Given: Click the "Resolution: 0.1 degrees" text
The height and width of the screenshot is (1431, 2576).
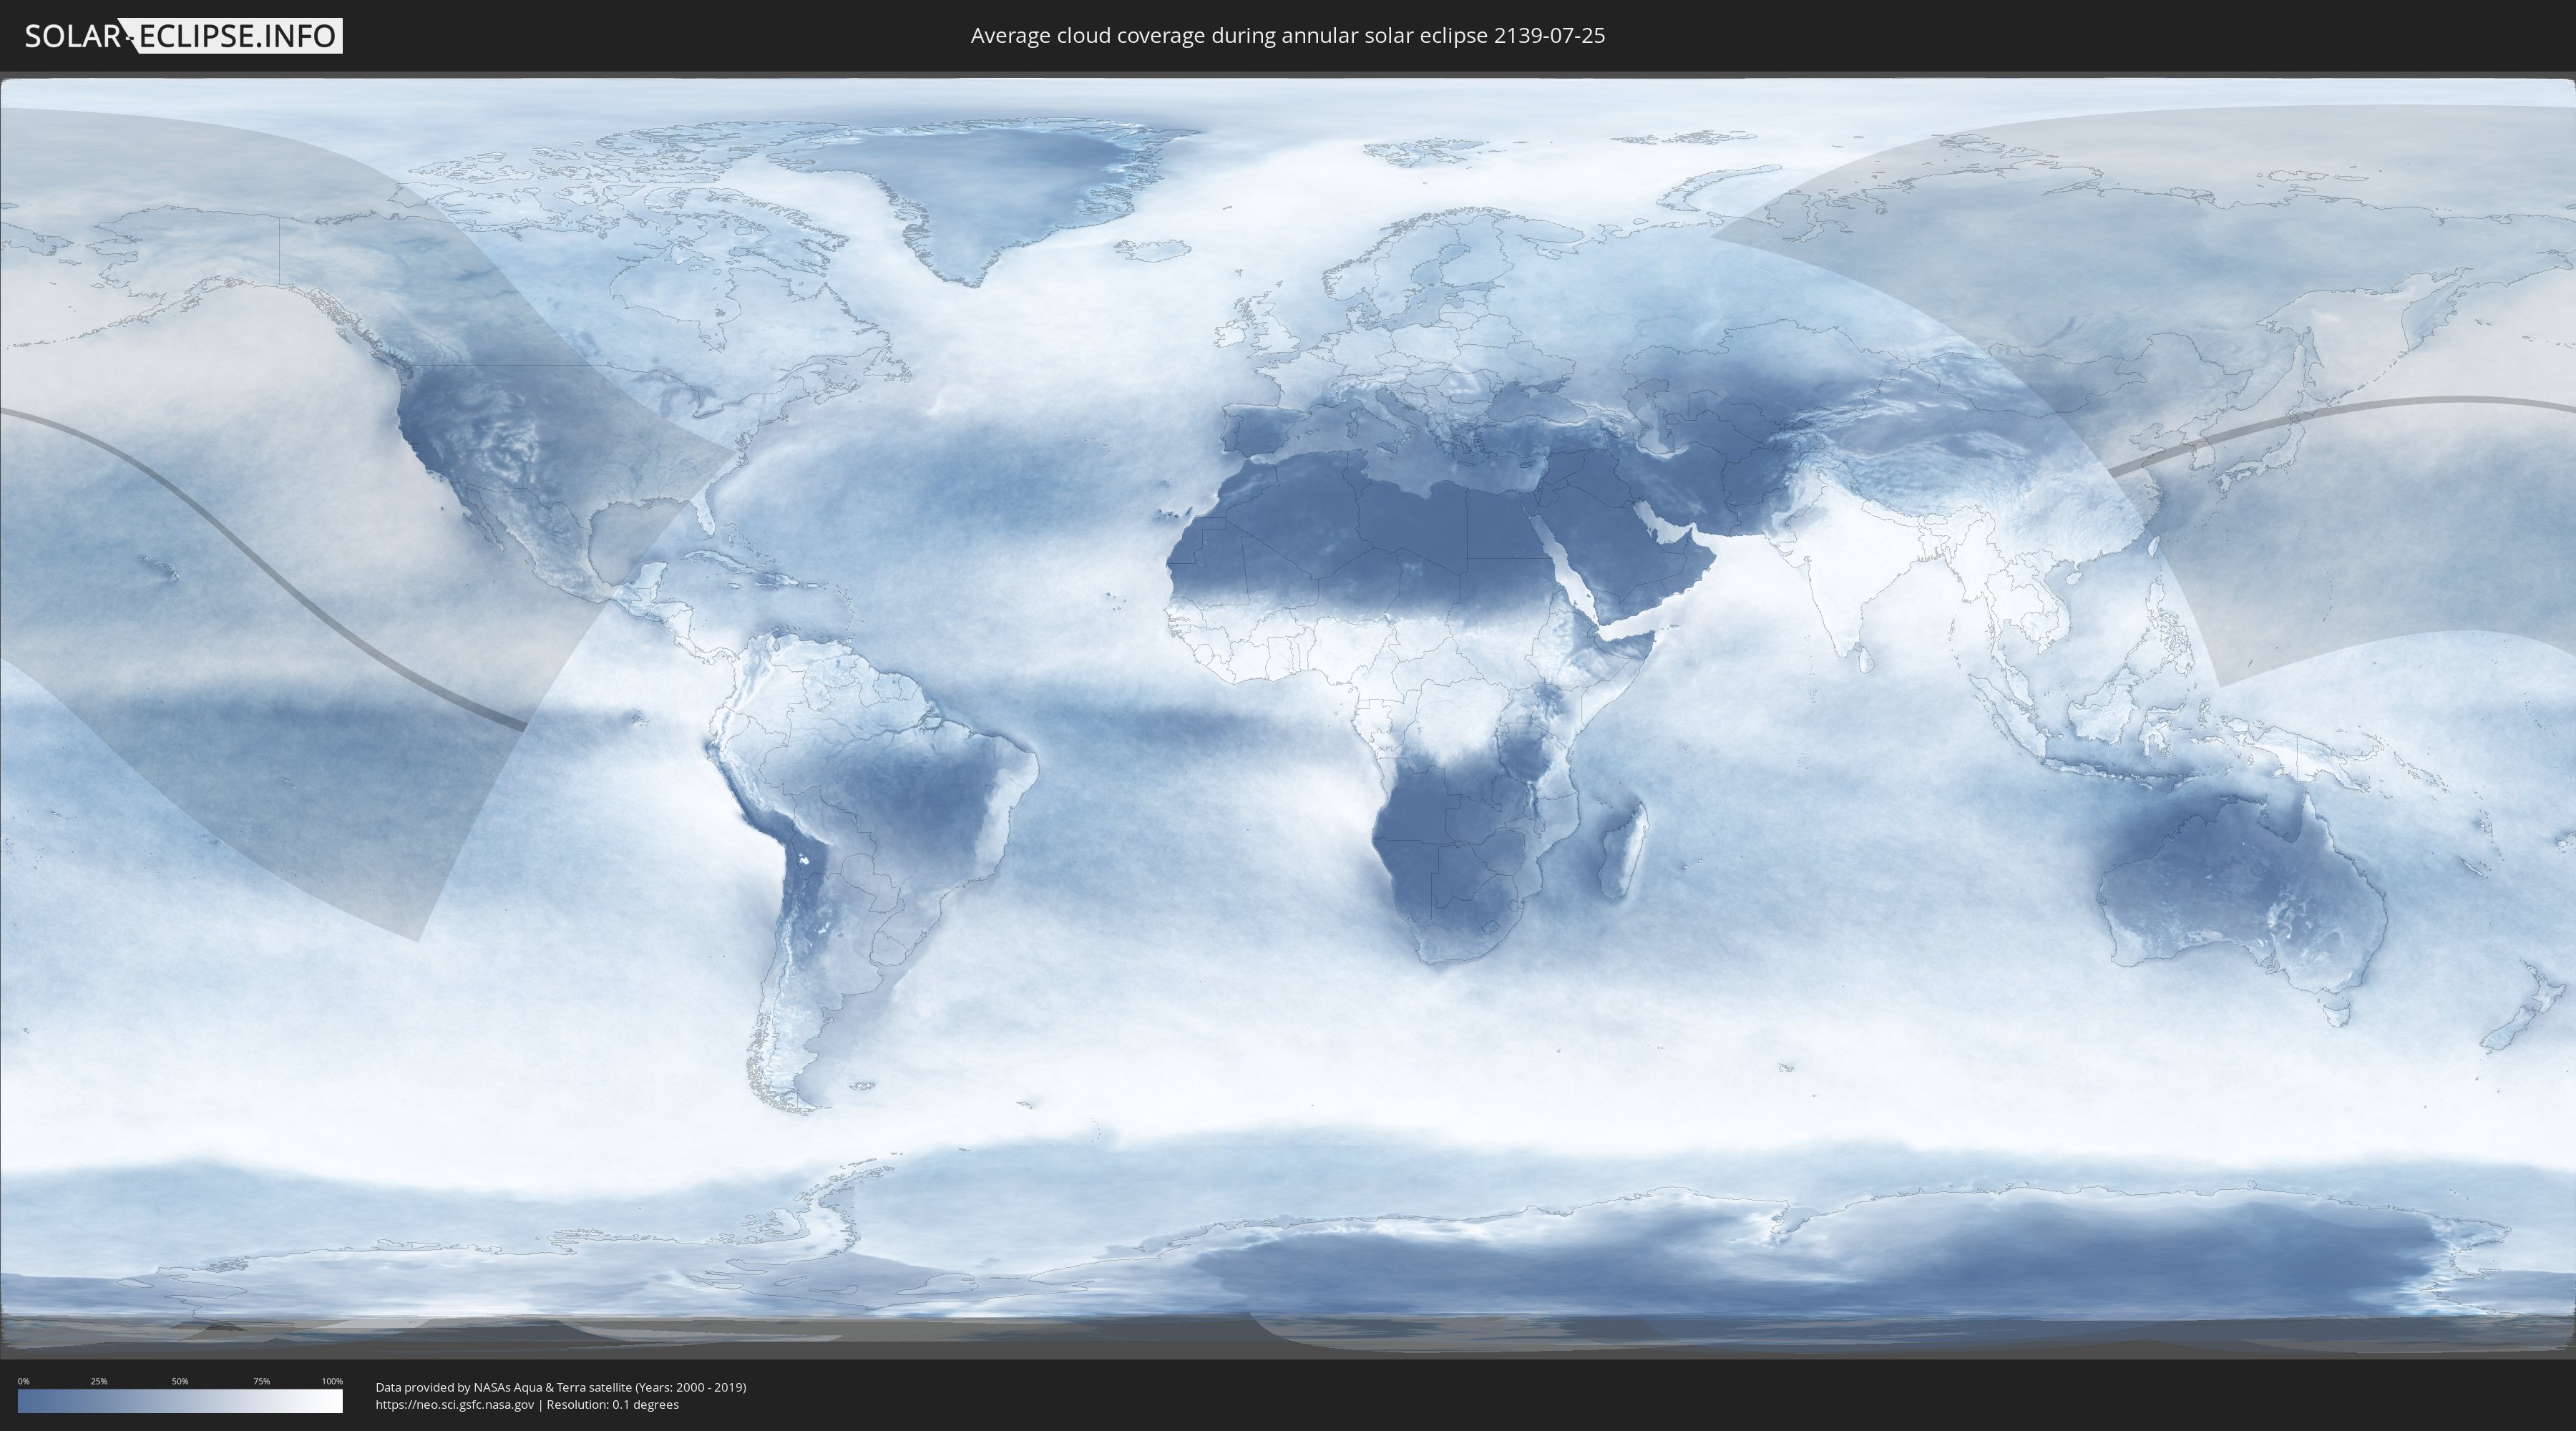Looking at the screenshot, I should point(612,1405).
